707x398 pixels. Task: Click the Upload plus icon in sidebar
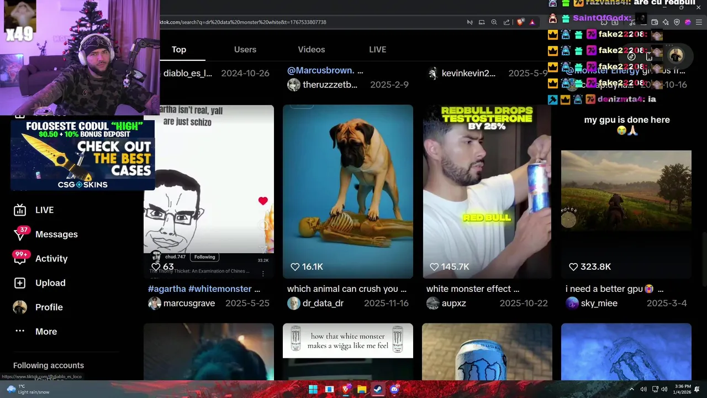[x=20, y=283]
